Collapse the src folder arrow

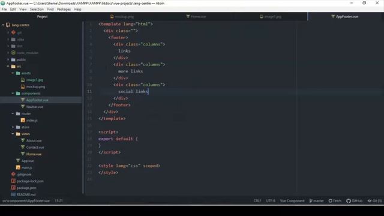(8, 66)
